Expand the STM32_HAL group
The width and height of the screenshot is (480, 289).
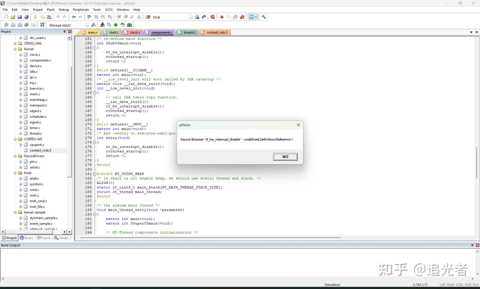click(x=15, y=43)
